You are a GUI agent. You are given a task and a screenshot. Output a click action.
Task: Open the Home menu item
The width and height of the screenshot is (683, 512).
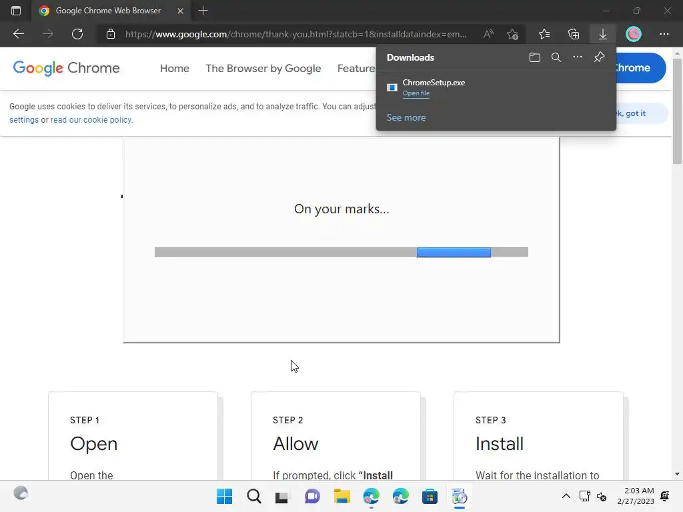pyautogui.click(x=175, y=69)
